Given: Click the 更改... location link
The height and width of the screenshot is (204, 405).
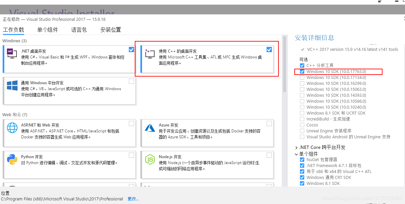Looking at the screenshot, I should (133, 199).
